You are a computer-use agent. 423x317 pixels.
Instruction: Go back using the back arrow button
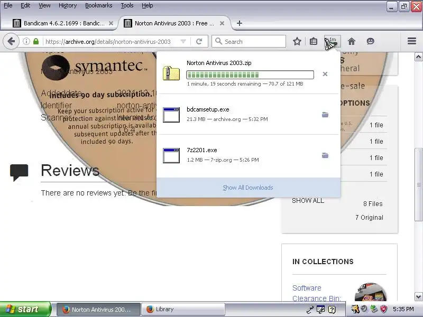coord(11,41)
